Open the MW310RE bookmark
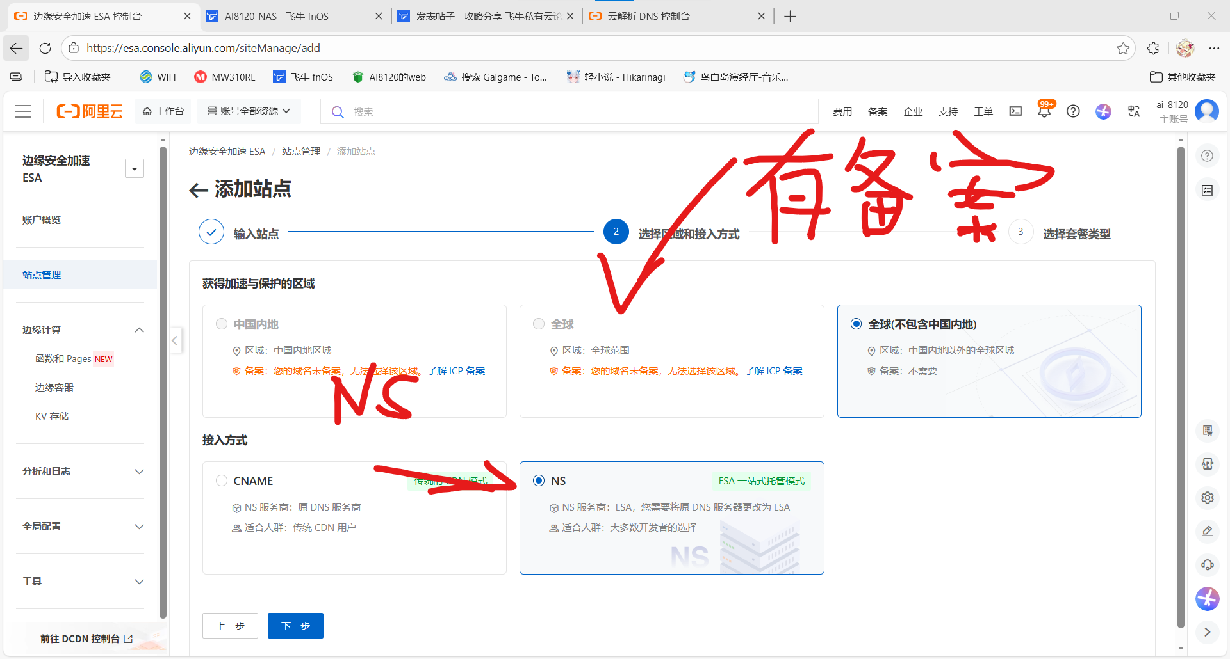The width and height of the screenshot is (1230, 659). tap(225, 77)
